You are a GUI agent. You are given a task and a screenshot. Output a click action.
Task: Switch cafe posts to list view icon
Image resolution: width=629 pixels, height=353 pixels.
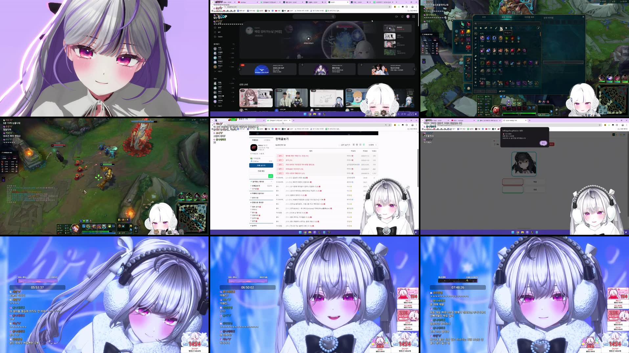pyautogui.click(x=364, y=145)
